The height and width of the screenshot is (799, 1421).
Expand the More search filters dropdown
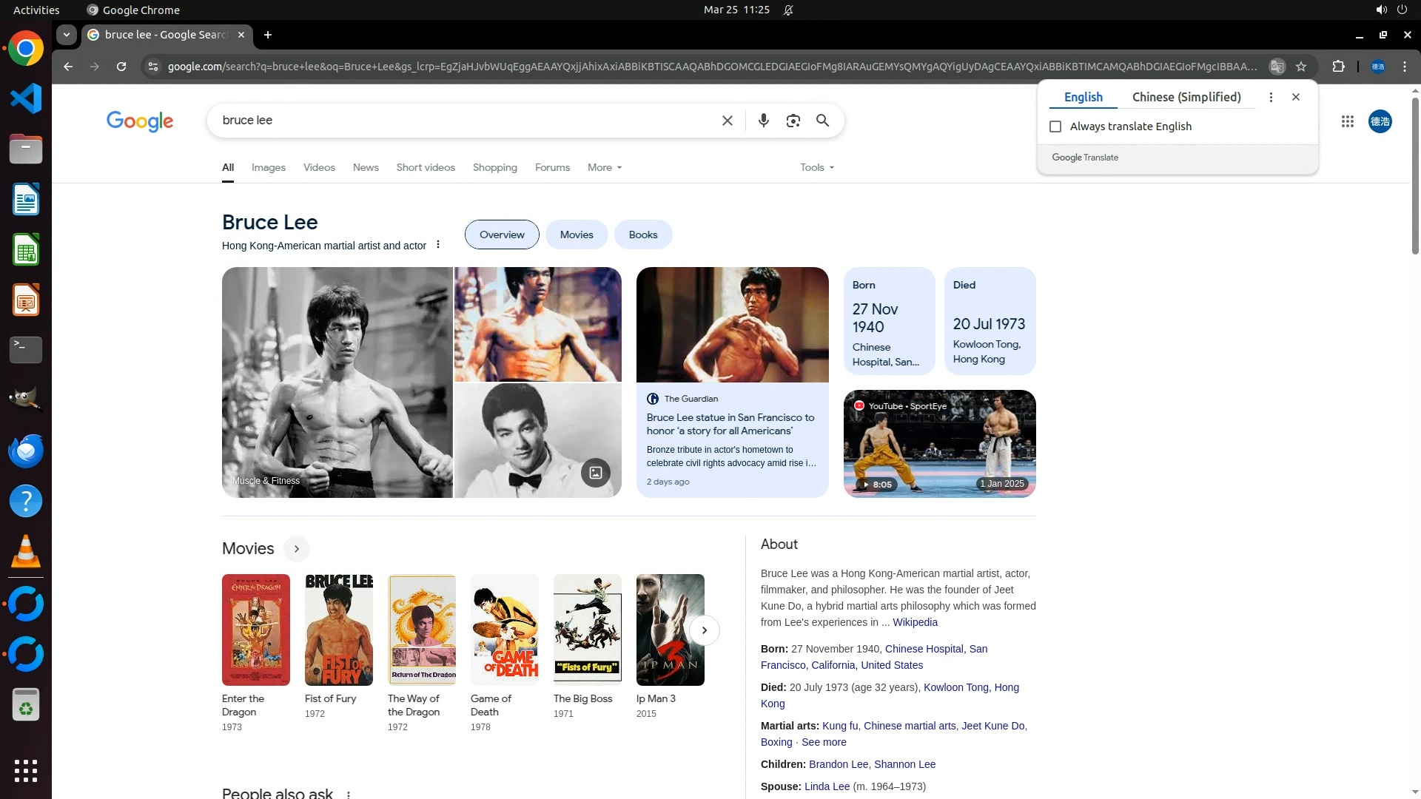coord(604,167)
